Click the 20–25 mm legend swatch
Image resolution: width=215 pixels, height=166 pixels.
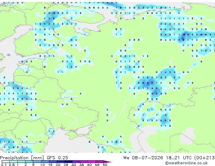(x=60, y=162)
